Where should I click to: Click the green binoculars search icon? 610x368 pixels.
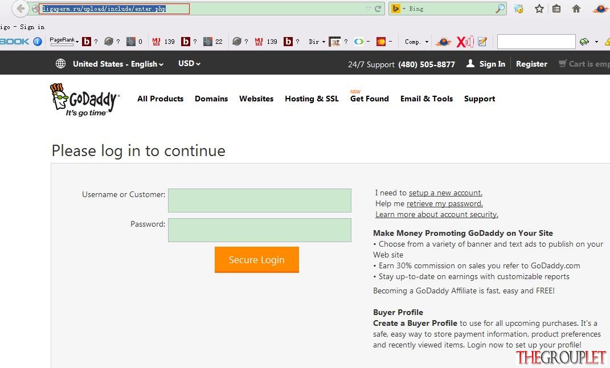(584, 42)
